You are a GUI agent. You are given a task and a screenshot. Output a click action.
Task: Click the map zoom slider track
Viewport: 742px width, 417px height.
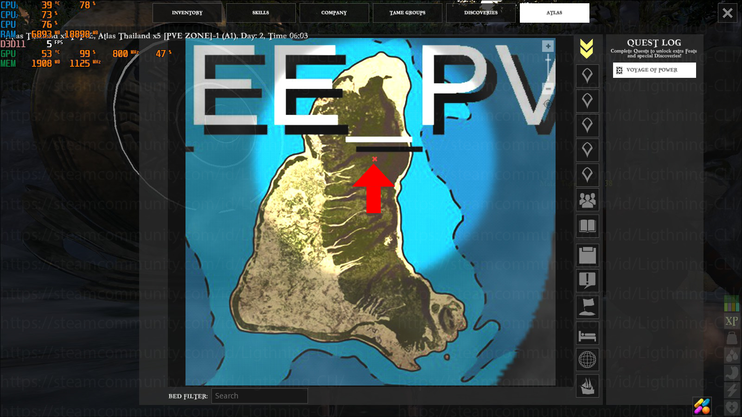[x=548, y=67]
